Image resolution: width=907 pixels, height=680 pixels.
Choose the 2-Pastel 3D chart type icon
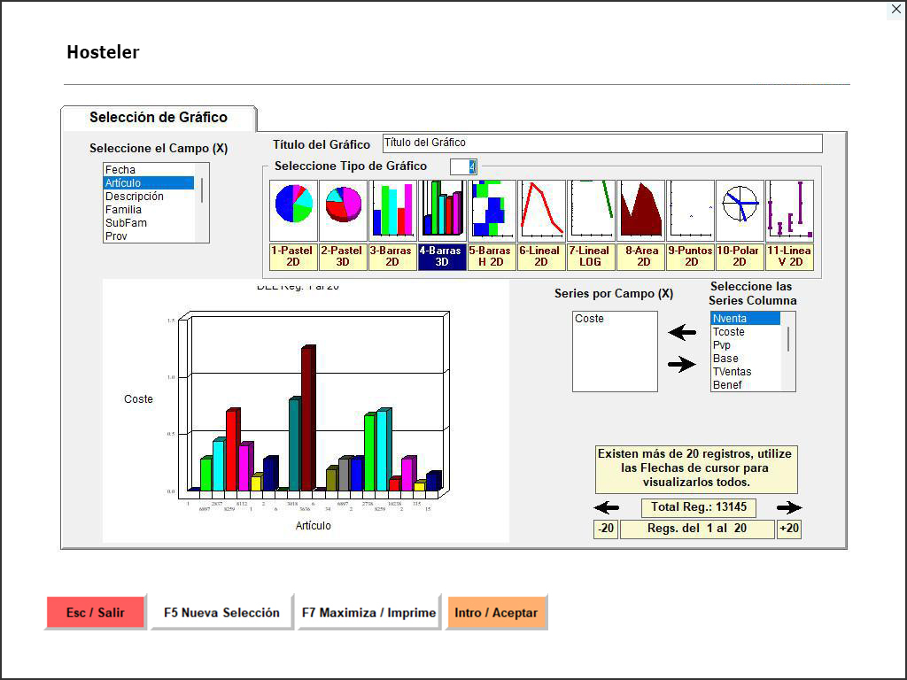(x=343, y=211)
